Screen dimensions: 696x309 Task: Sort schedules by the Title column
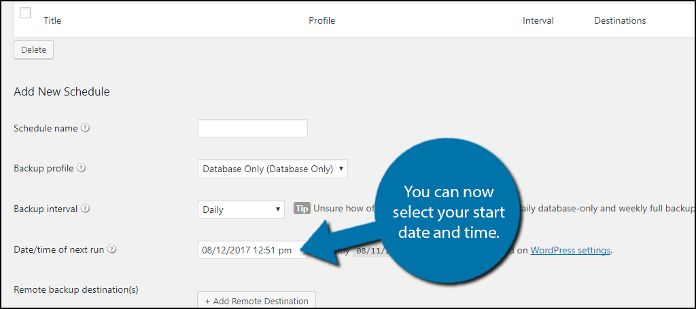[x=52, y=21]
